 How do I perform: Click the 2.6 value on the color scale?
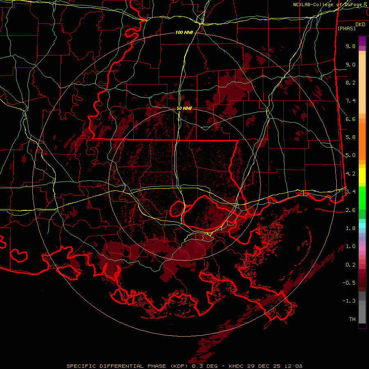coord(351,210)
